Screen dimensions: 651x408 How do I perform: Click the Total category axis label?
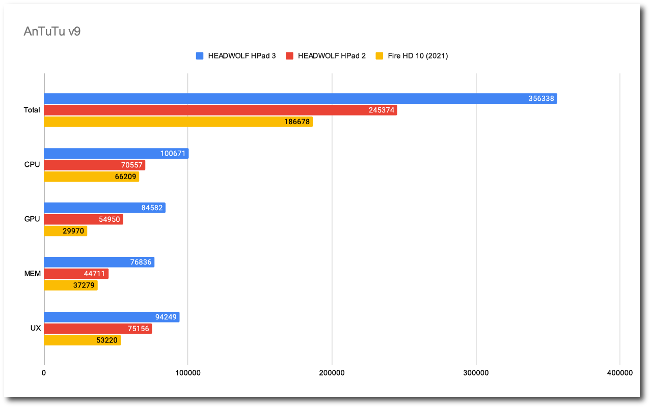click(x=32, y=110)
